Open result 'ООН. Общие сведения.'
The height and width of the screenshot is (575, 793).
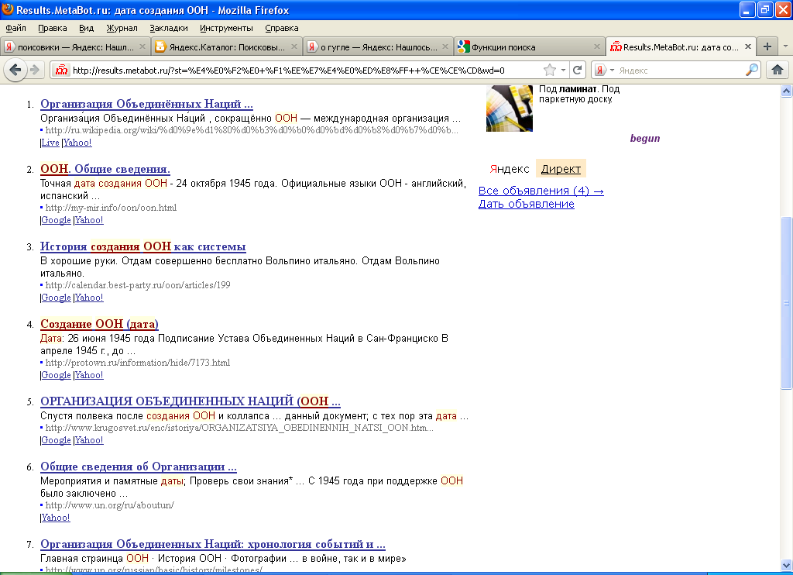[105, 169]
